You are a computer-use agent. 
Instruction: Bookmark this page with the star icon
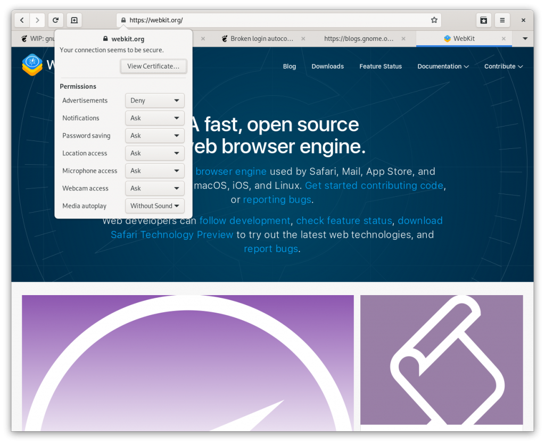click(434, 20)
